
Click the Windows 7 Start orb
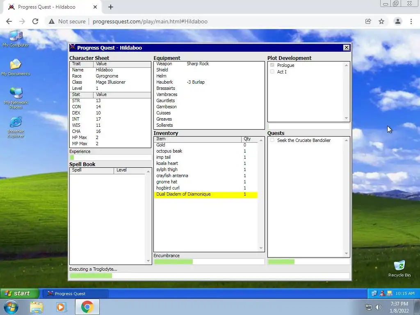[x=11, y=307]
